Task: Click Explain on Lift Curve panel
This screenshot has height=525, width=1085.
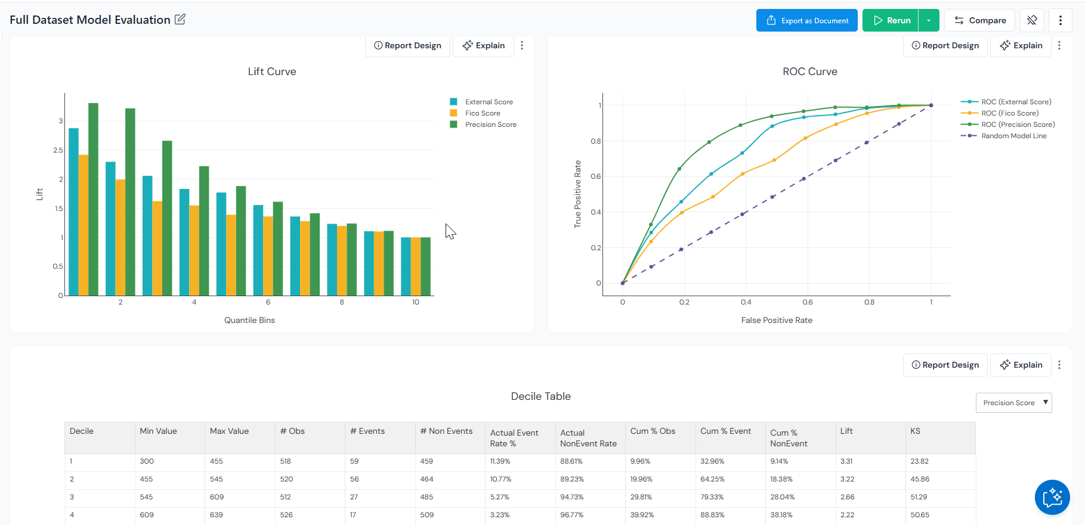Action: (483, 46)
